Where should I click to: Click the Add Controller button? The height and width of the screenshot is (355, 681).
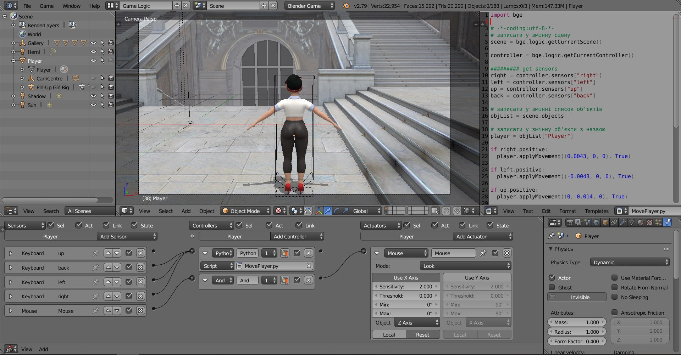[x=297, y=236]
